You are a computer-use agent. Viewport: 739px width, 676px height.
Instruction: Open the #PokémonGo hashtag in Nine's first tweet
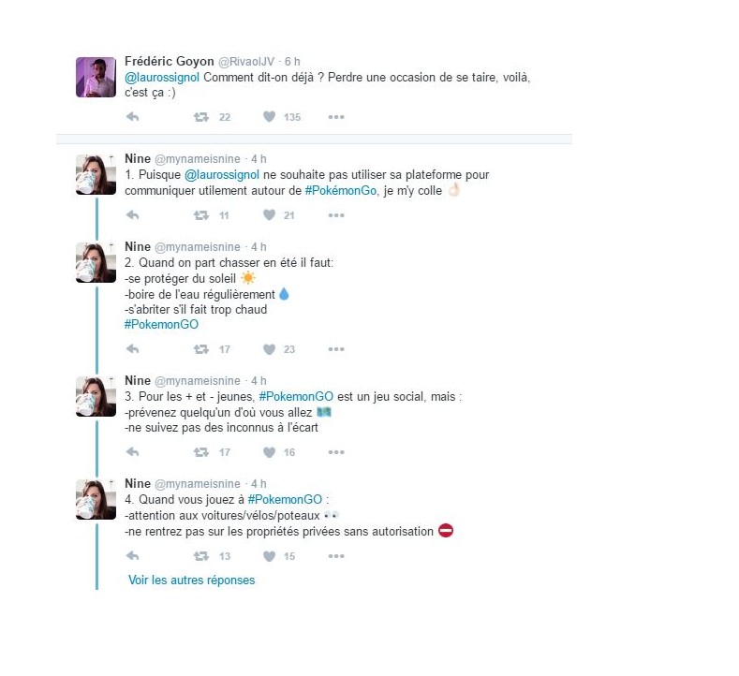[341, 190]
